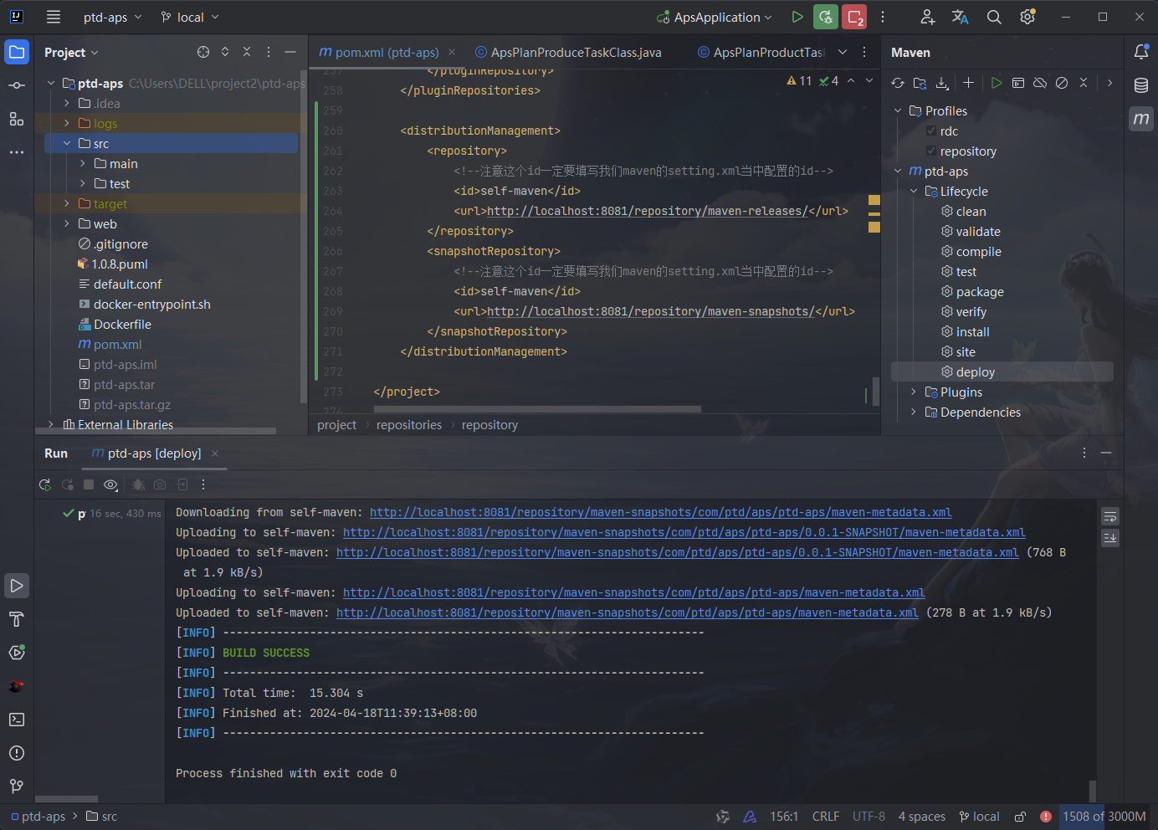Click the repositories breadcrumb item
The width and height of the screenshot is (1158, 830).
pyautogui.click(x=409, y=425)
